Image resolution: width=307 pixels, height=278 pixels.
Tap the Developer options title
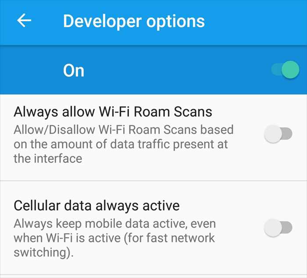pos(134,21)
